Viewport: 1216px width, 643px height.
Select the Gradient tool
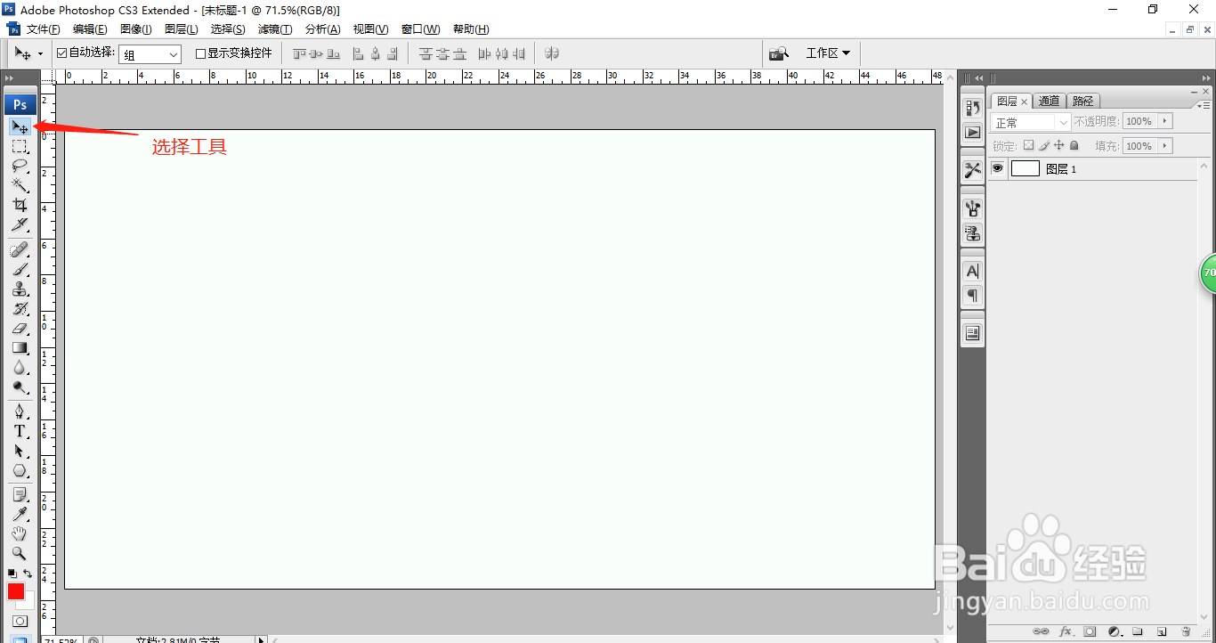click(x=20, y=347)
